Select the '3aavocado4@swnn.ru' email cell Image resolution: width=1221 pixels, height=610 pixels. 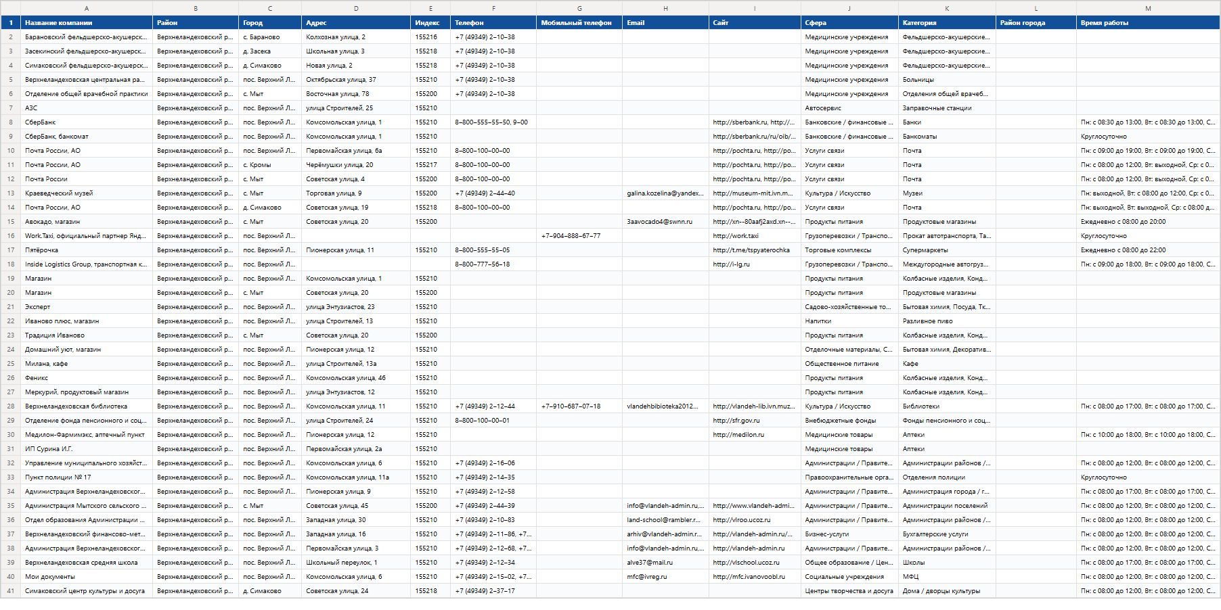(x=665, y=221)
